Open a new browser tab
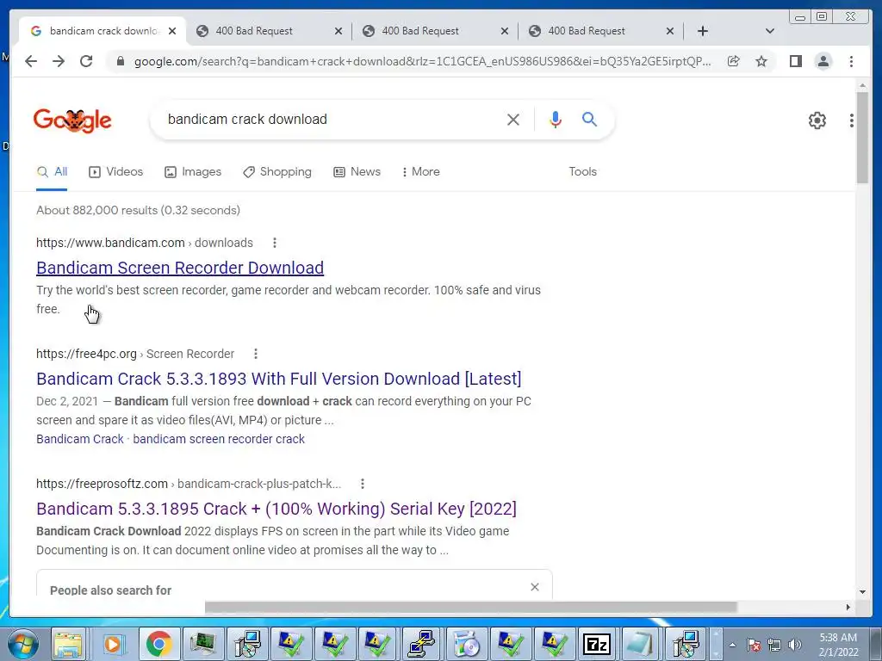 point(703,31)
